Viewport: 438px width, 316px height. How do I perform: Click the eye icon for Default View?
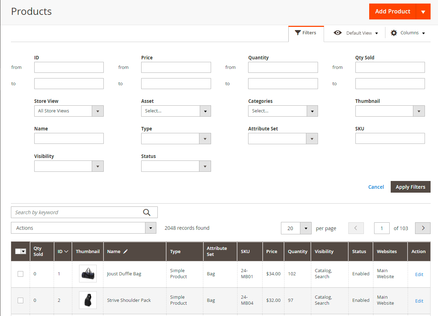tap(338, 33)
